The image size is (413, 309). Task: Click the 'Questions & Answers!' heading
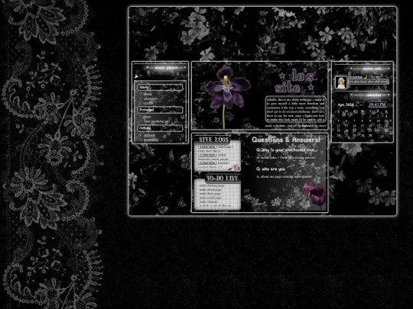tap(286, 140)
